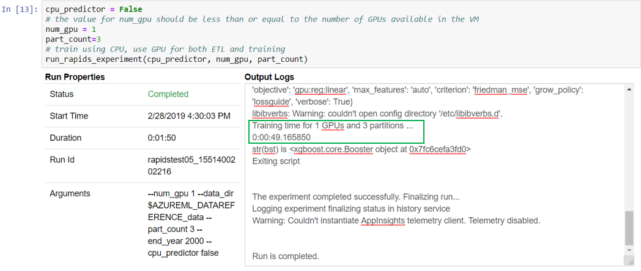641x271 pixels.
Task: Click the Output Logs scrollbar thumb
Action: tap(629, 229)
